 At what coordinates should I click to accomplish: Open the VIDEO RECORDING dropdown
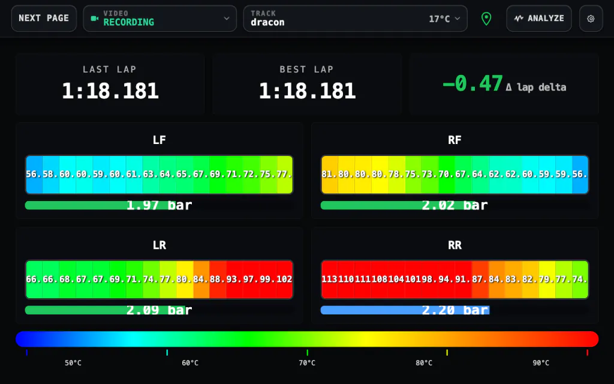(x=159, y=19)
